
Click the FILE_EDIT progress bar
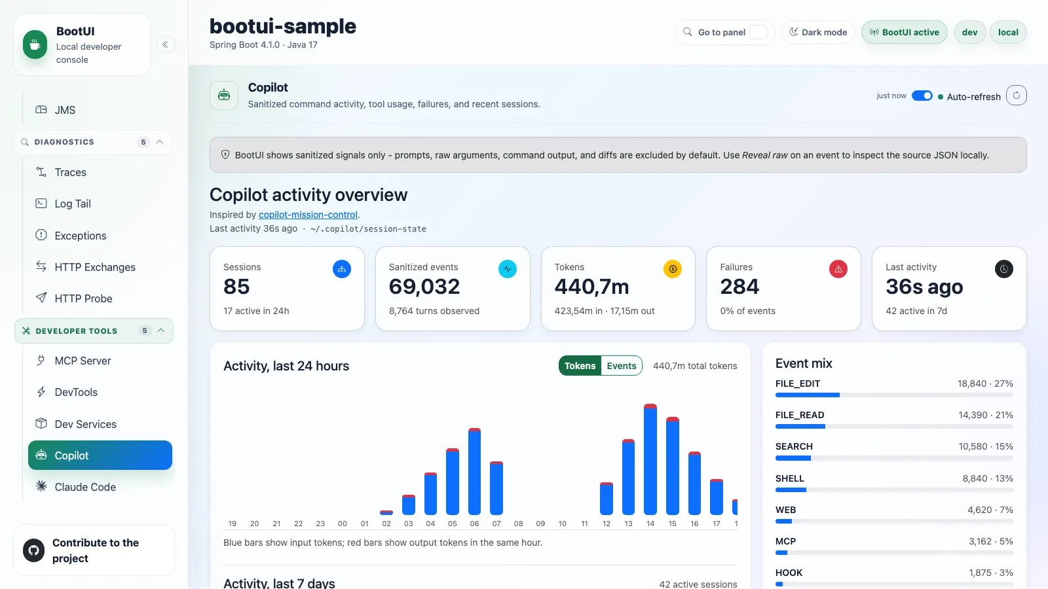click(894, 395)
